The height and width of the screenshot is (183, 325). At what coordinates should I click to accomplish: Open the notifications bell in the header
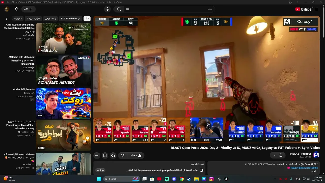17,9
